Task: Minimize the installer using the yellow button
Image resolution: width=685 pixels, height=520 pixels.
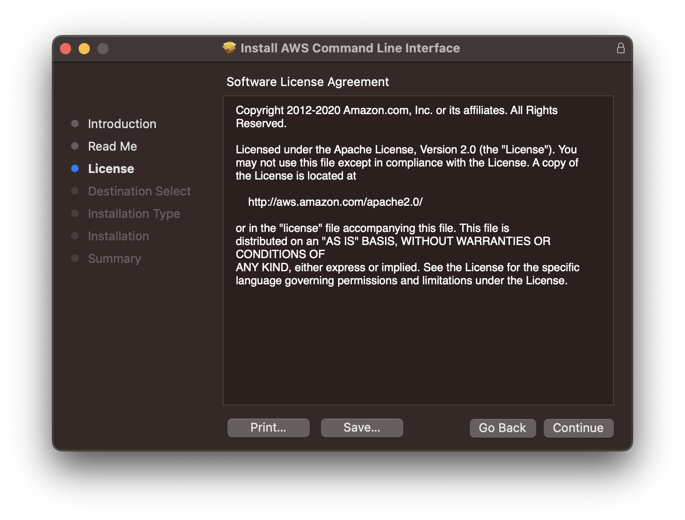Action: coord(84,49)
